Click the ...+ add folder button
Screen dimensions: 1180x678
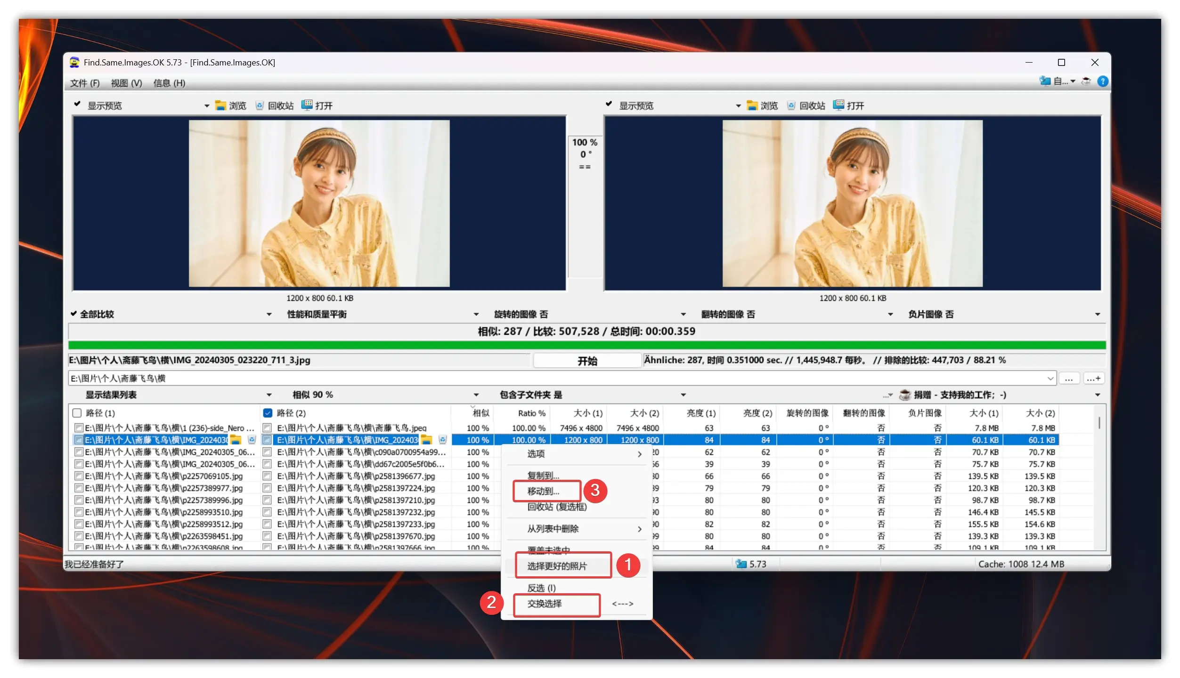(x=1094, y=379)
